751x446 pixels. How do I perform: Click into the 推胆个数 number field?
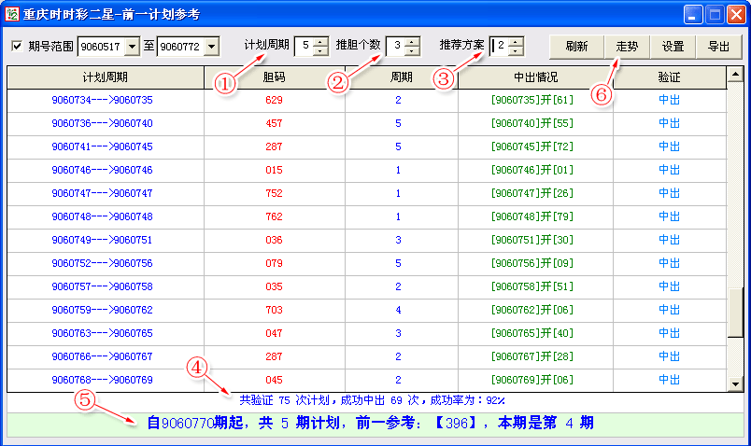pyautogui.click(x=396, y=46)
